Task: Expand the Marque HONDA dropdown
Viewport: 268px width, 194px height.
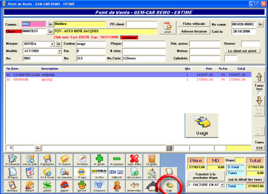Action: click(52, 44)
